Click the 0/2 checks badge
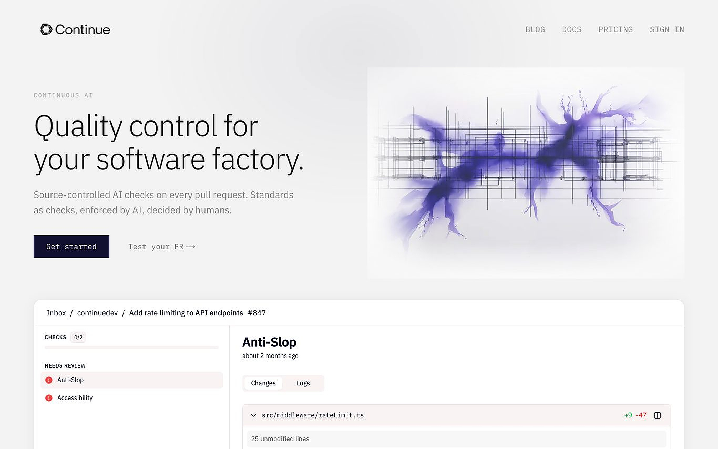 78,337
